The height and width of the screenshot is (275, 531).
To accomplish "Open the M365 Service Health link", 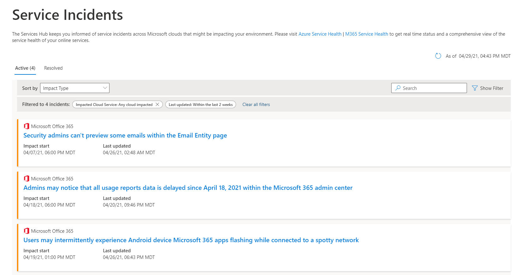I will pyautogui.click(x=367, y=34).
